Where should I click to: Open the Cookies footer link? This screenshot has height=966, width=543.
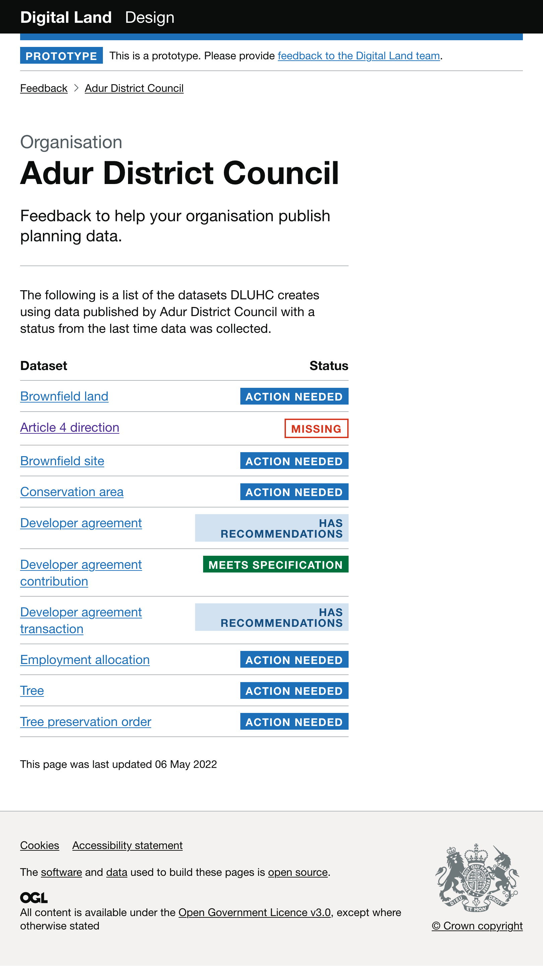[x=39, y=845]
